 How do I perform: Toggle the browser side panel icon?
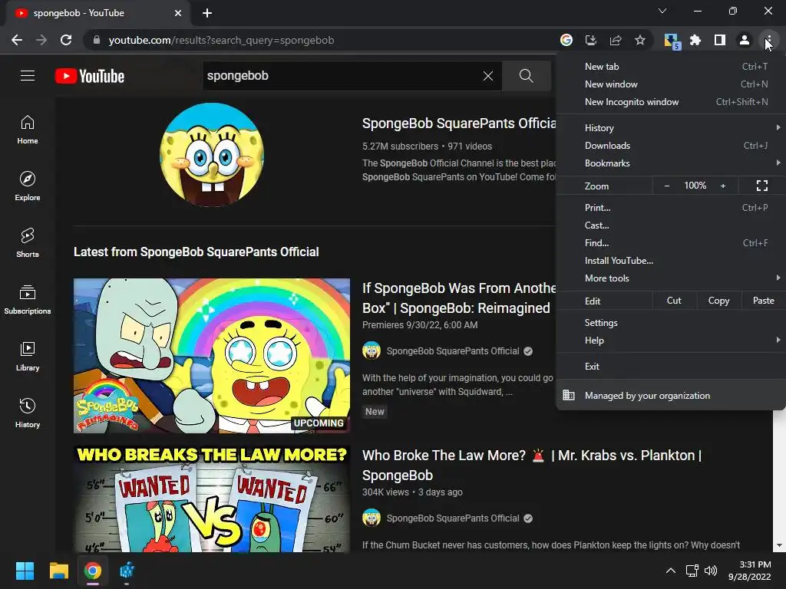click(720, 40)
